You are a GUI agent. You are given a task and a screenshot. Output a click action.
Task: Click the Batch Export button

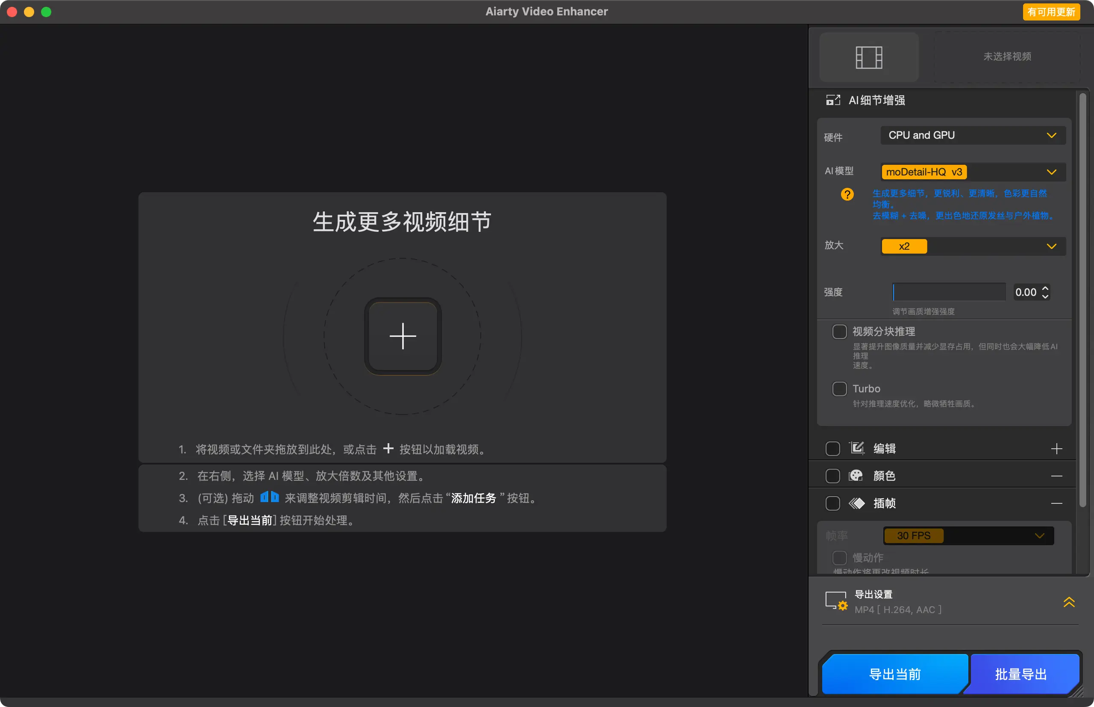[1021, 674]
